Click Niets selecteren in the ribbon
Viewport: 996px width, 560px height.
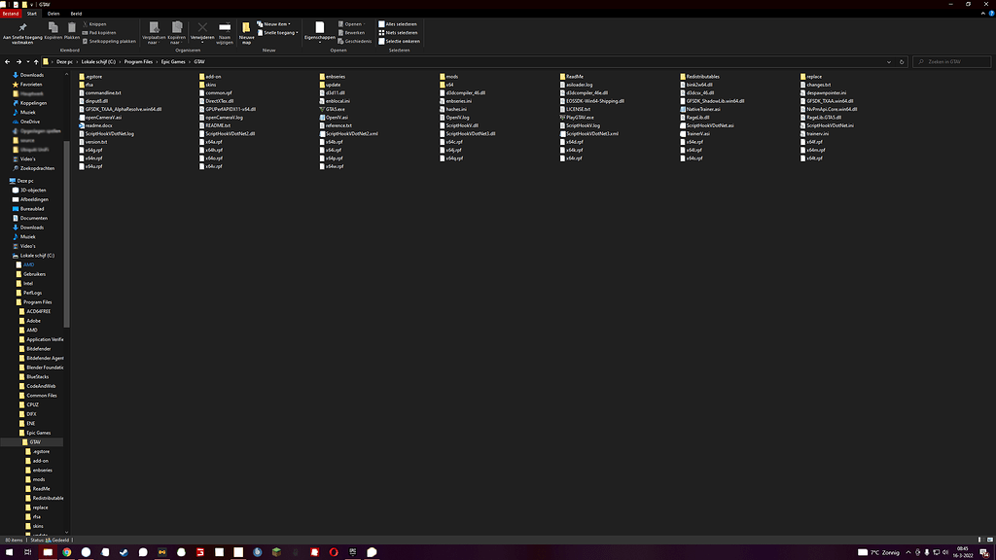(x=400, y=32)
